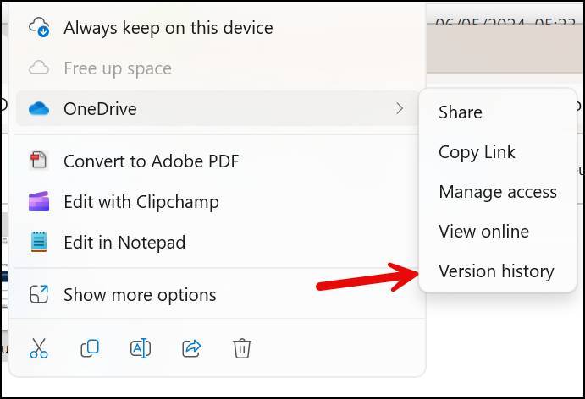Click the Notepad icon

pyautogui.click(x=39, y=242)
